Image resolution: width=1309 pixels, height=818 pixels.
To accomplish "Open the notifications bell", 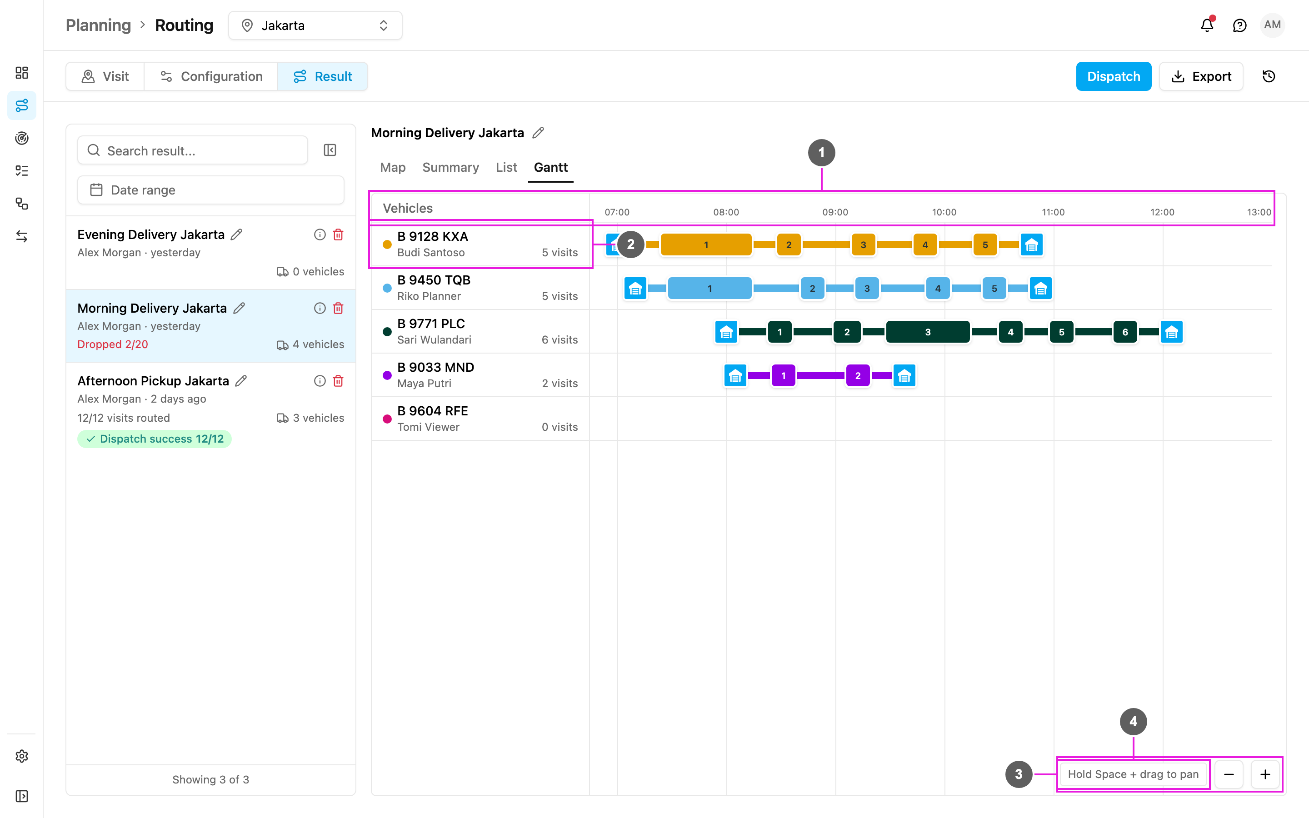I will tap(1207, 25).
